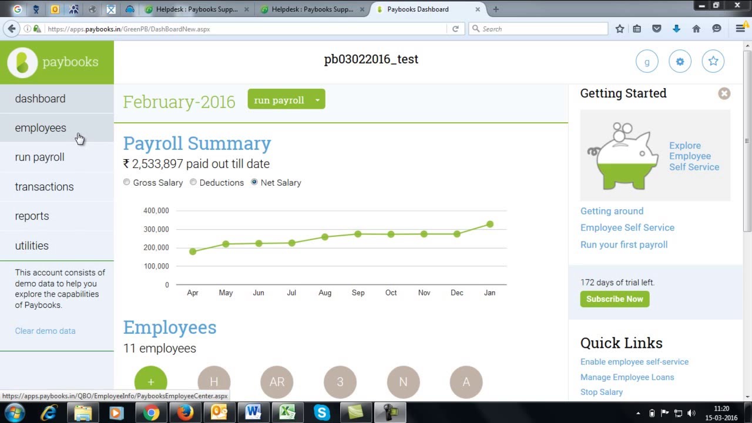
Task: Reload the page with refresh icon
Action: click(455, 29)
